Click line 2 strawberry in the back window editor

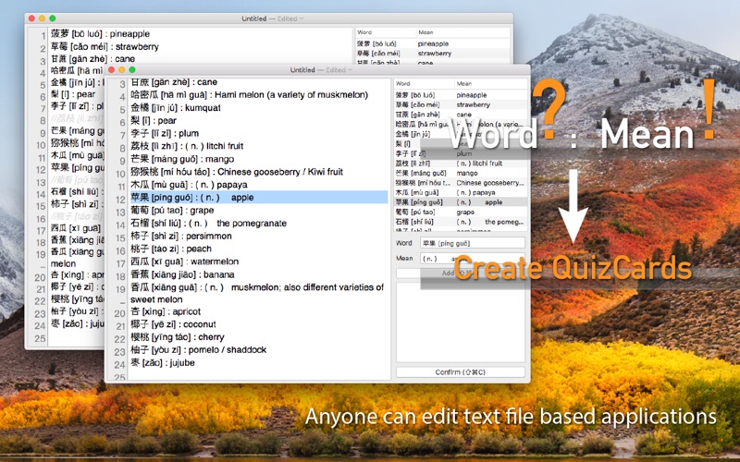click(x=105, y=47)
